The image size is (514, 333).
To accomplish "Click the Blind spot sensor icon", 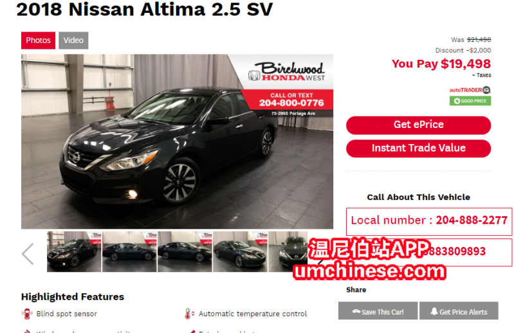I will pos(27,314).
